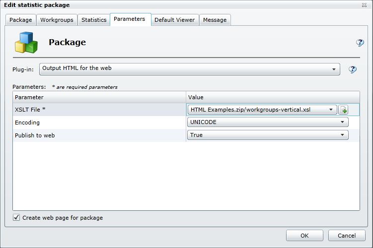Select the XSLT File parameter row
Viewport: 373px width, 248px height.
coord(99,110)
